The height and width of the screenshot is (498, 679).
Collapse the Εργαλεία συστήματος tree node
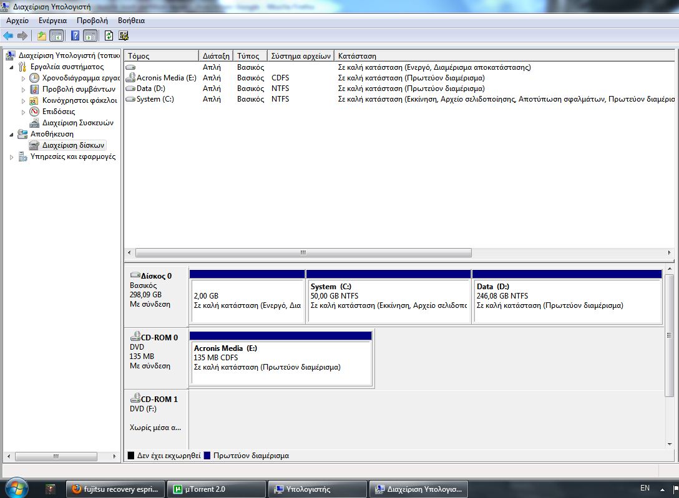tap(12, 67)
